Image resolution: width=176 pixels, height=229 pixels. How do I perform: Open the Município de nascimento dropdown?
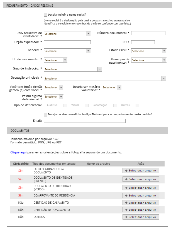click(x=149, y=60)
